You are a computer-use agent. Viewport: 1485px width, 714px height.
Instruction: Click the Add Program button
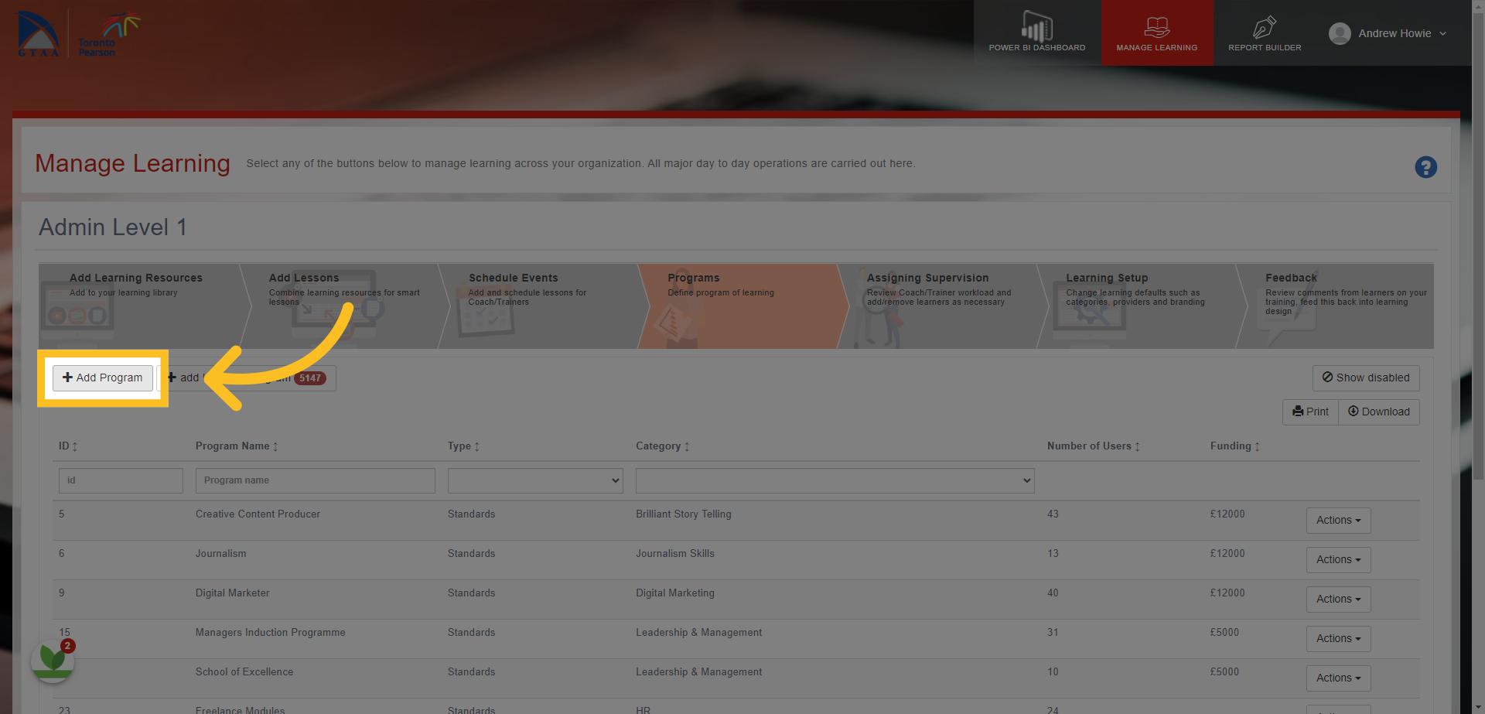pyautogui.click(x=103, y=377)
